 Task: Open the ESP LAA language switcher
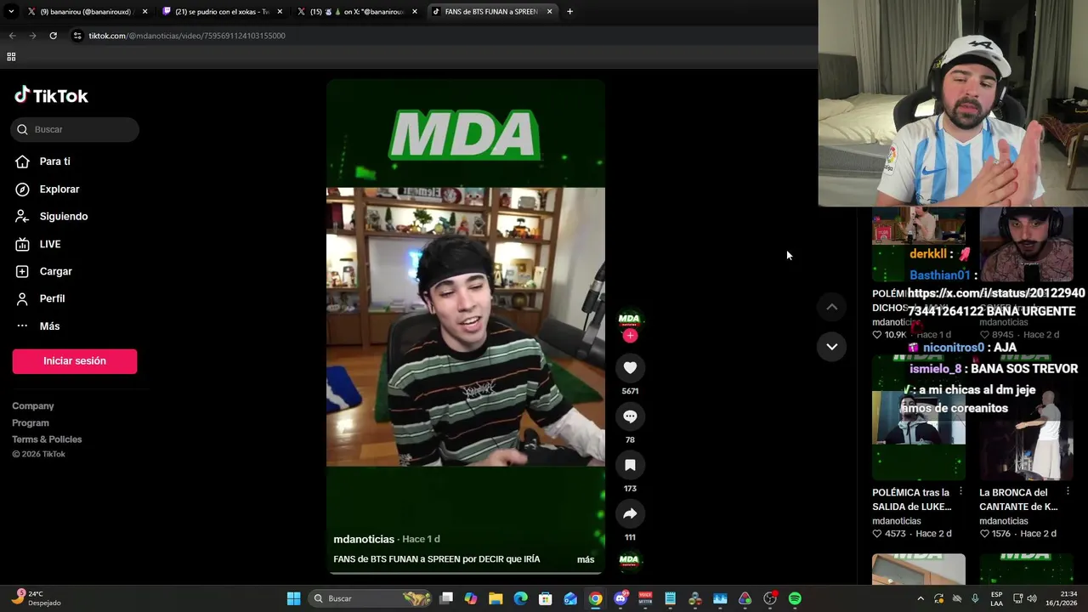996,598
